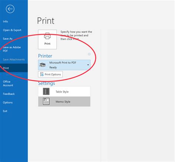Select Memo Style print setting

click(x=64, y=101)
